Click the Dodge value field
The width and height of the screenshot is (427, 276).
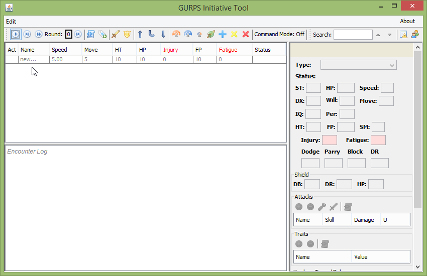coord(310,163)
